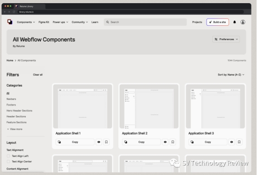
Task: Go to Projects
Action: (197, 22)
